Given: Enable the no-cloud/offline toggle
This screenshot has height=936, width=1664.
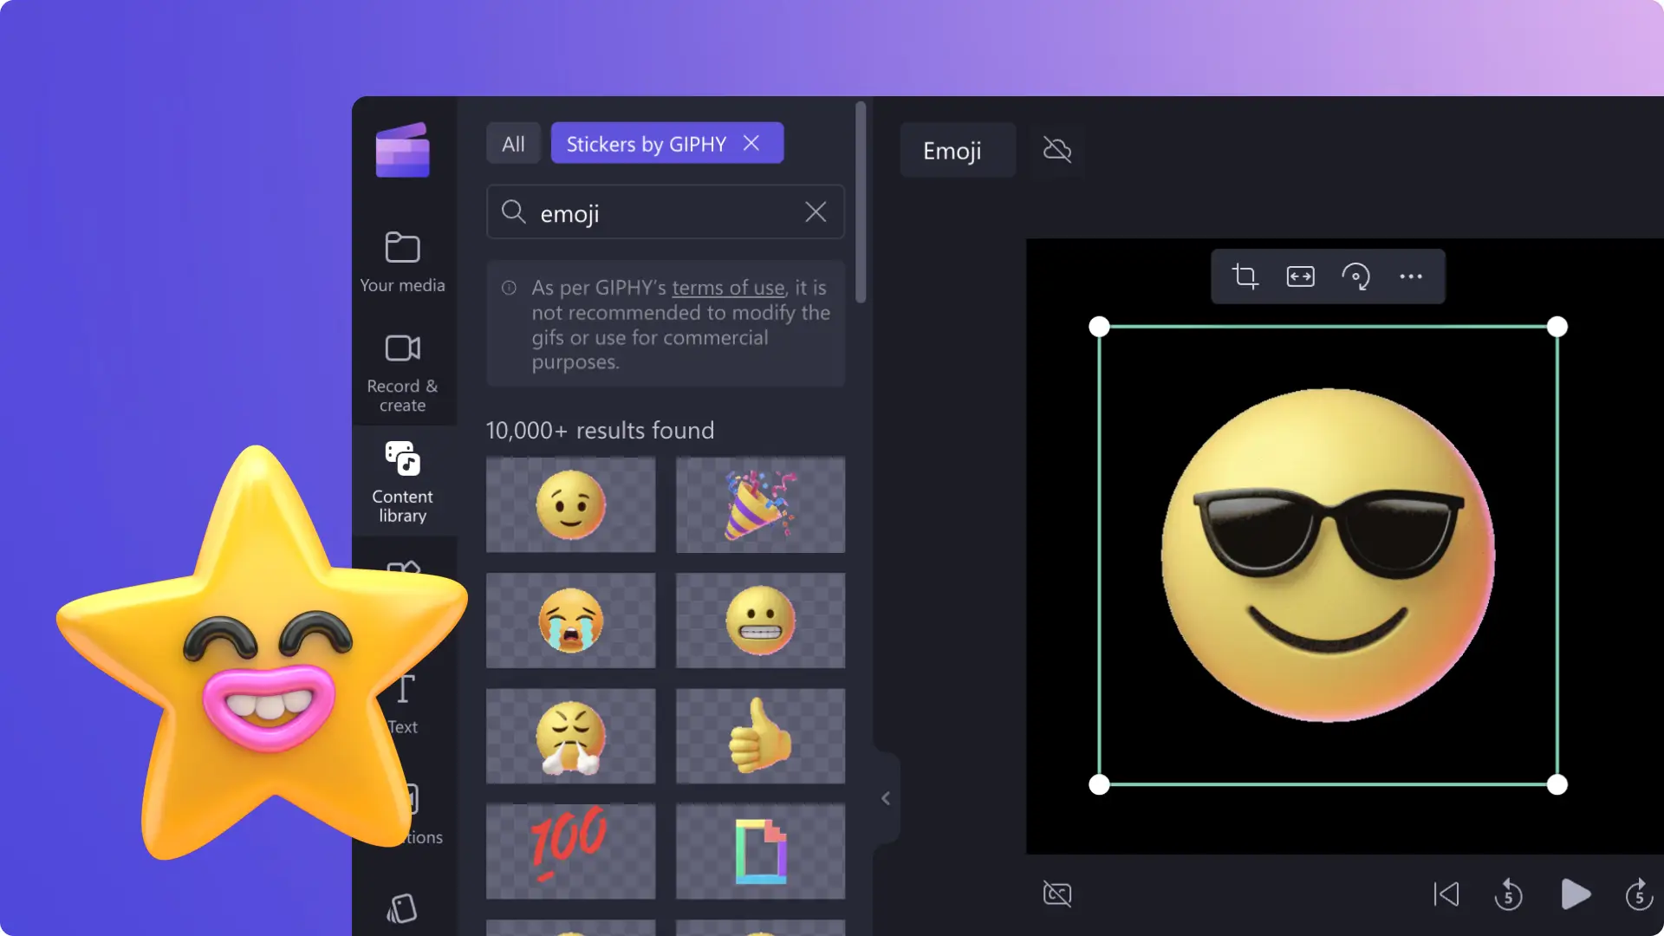Looking at the screenshot, I should click(x=1056, y=150).
